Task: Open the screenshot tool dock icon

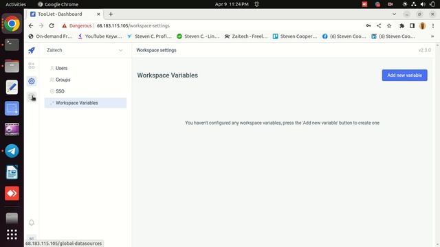Action: coord(12,108)
